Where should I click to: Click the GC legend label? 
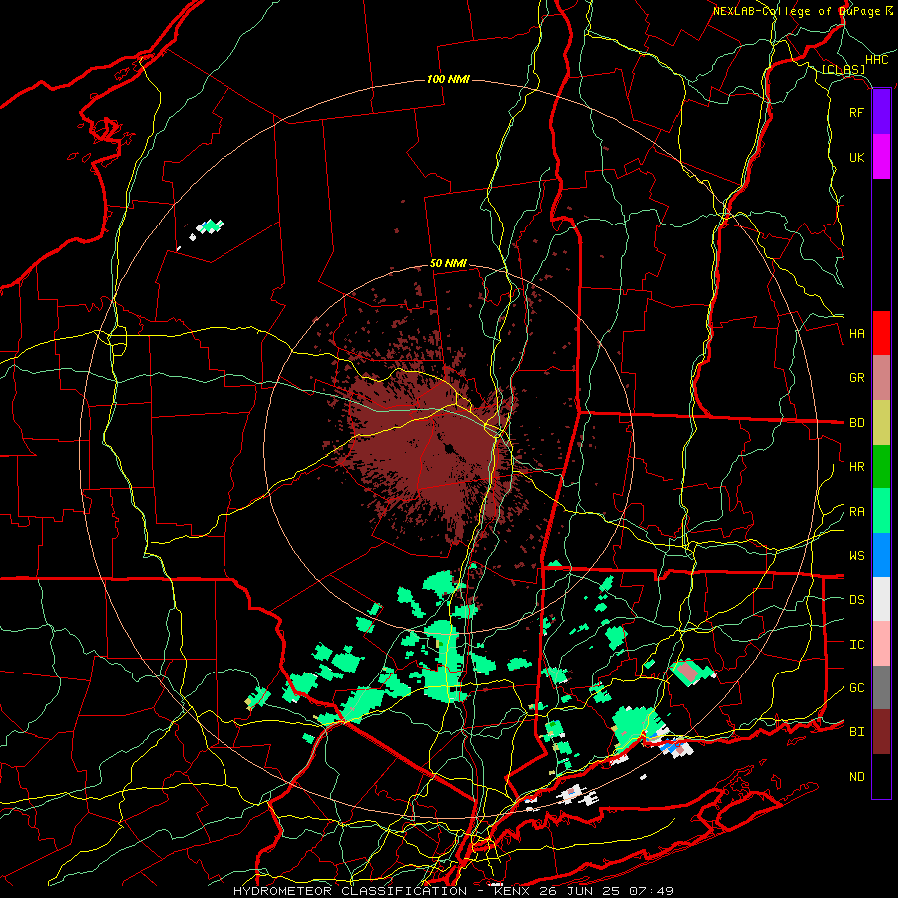point(856,688)
